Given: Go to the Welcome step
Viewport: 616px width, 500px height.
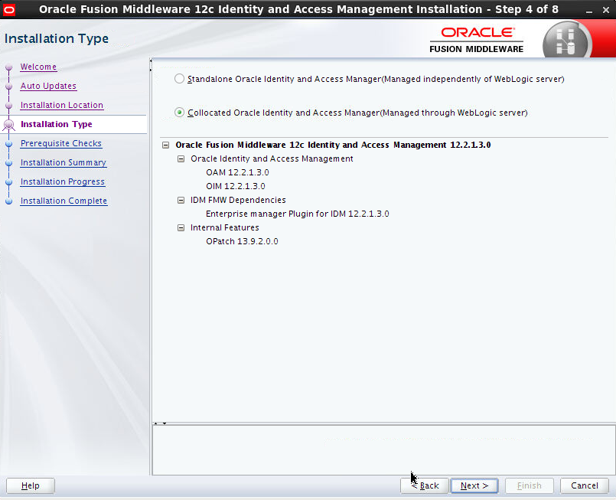Looking at the screenshot, I should tap(38, 67).
